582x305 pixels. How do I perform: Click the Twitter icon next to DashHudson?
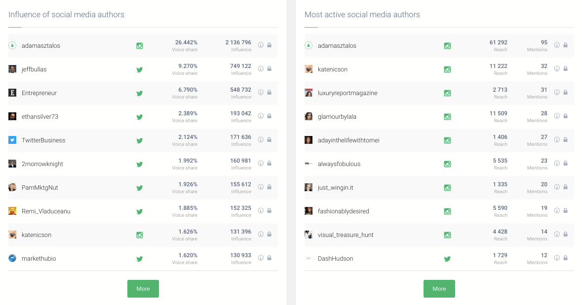[447, 259]
